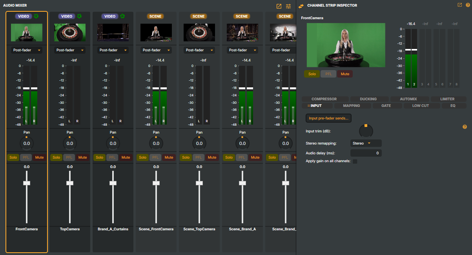Toggle PFL on Scene_TopCamera channel

point(199,157)
